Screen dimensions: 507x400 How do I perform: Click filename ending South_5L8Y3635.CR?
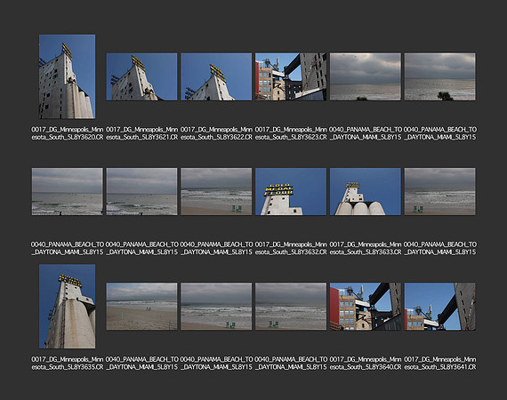[68, 364]
